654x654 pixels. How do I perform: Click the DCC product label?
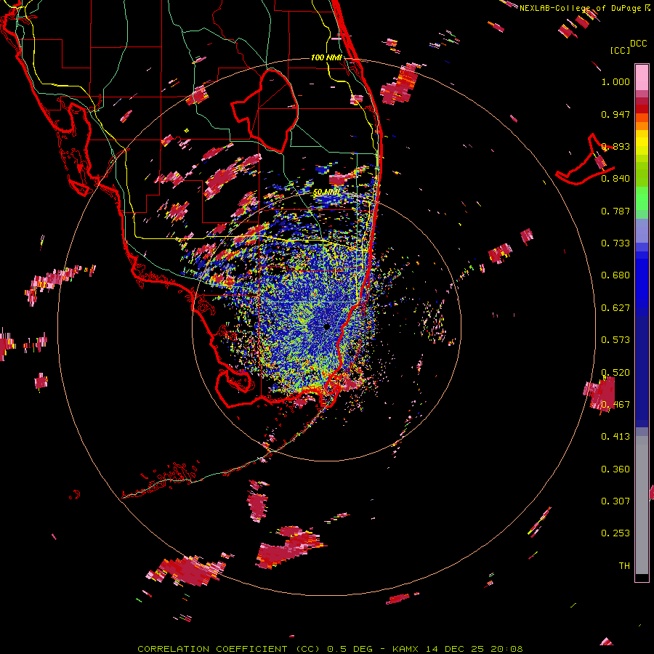point(638,44)
